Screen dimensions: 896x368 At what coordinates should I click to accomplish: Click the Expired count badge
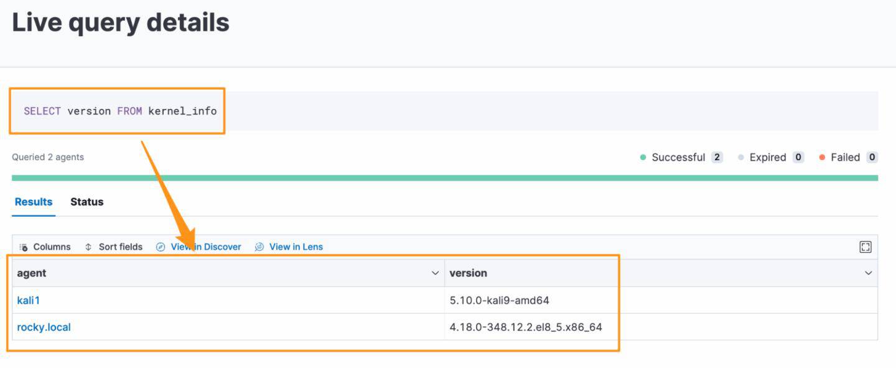pyautogui.click(x=798, y=158)
